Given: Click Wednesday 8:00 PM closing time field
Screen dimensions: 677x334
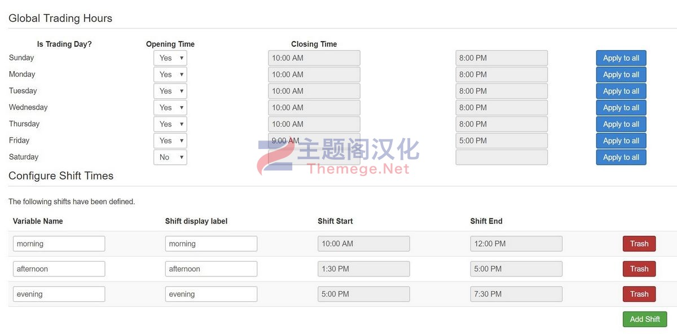Looking at the screenshot, I should [502, 108].
